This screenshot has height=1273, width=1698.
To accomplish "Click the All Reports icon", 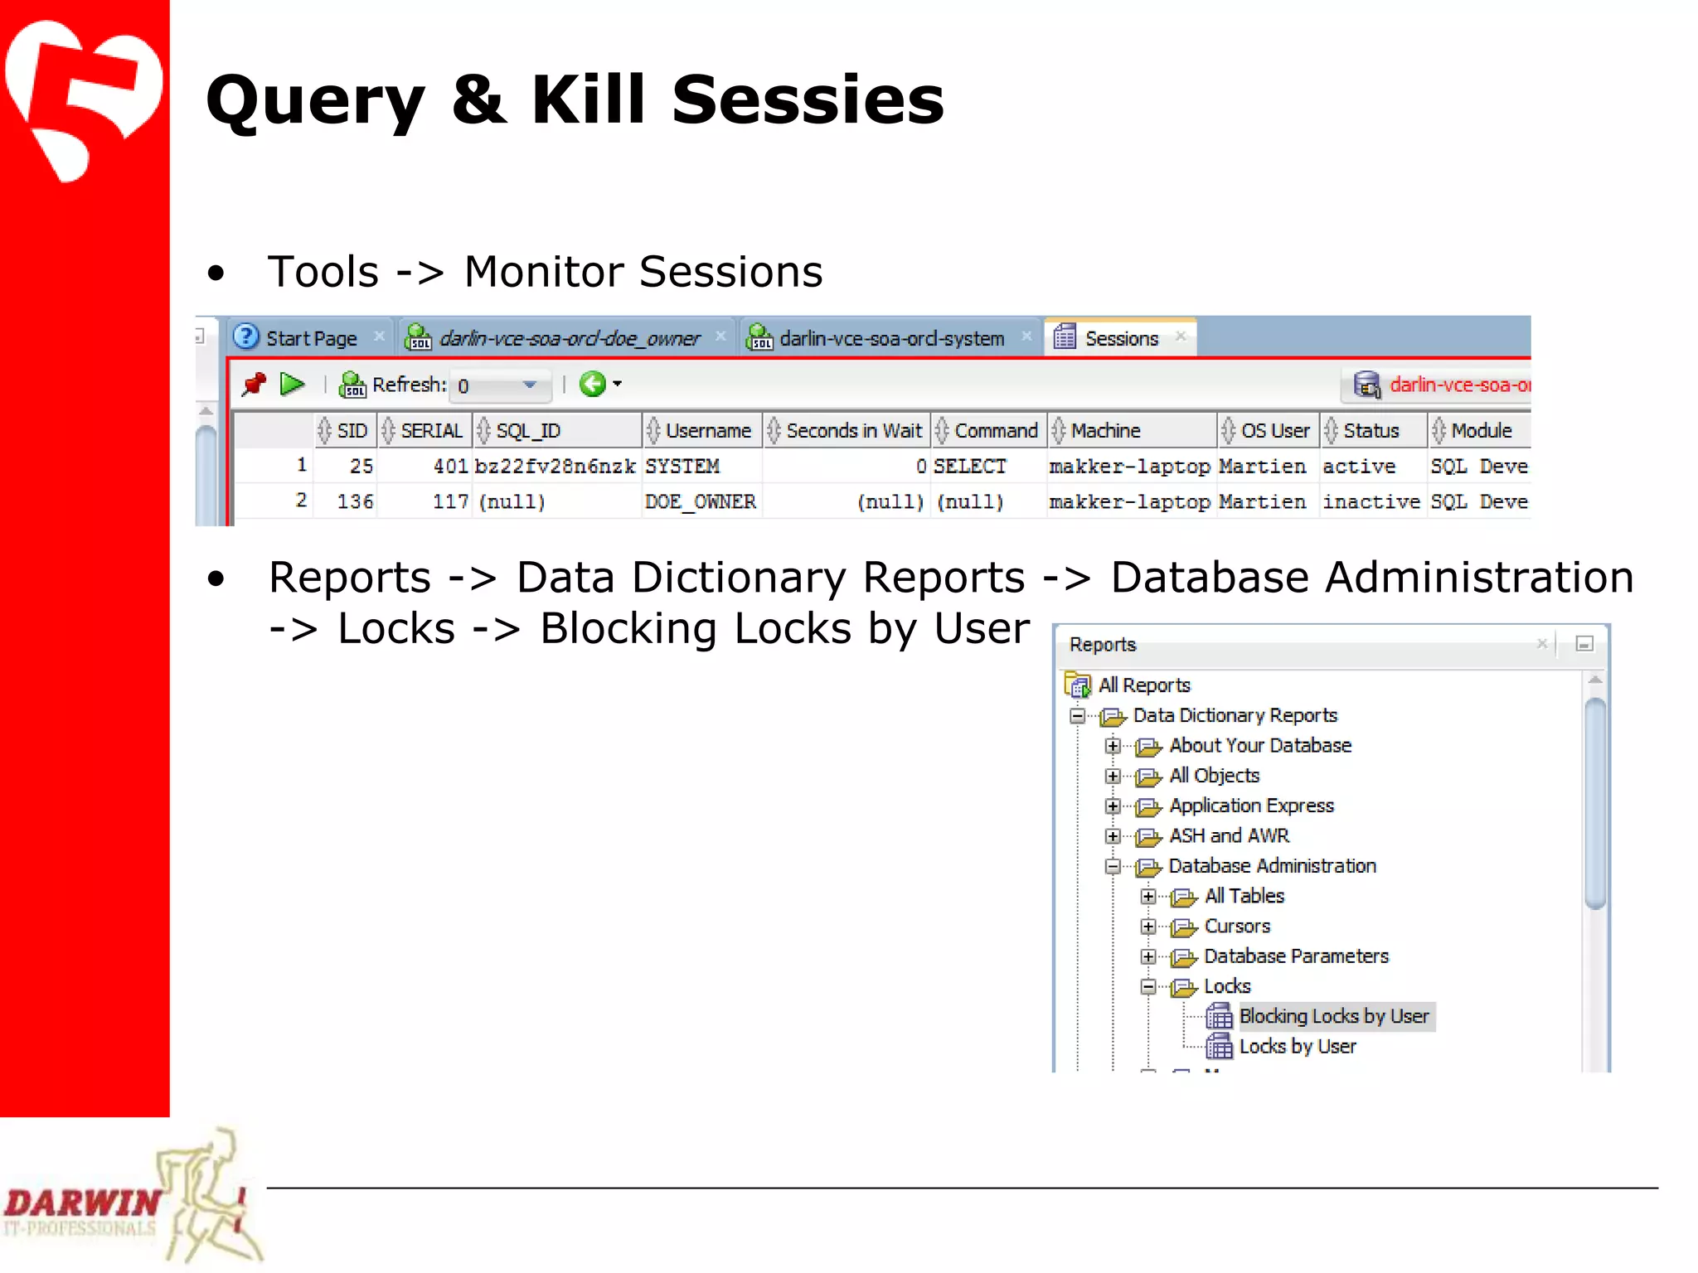I will pyautogui.click(x=1078, y=685).
